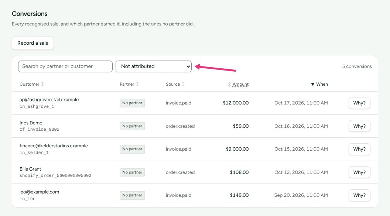
Task: Click the Oct 12, 2026, 11:00 AM date
Action: (x=301, y=172)
